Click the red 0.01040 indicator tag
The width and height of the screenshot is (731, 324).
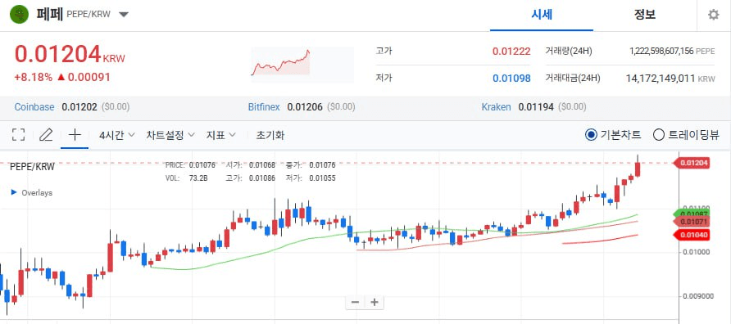click(692, 235)
